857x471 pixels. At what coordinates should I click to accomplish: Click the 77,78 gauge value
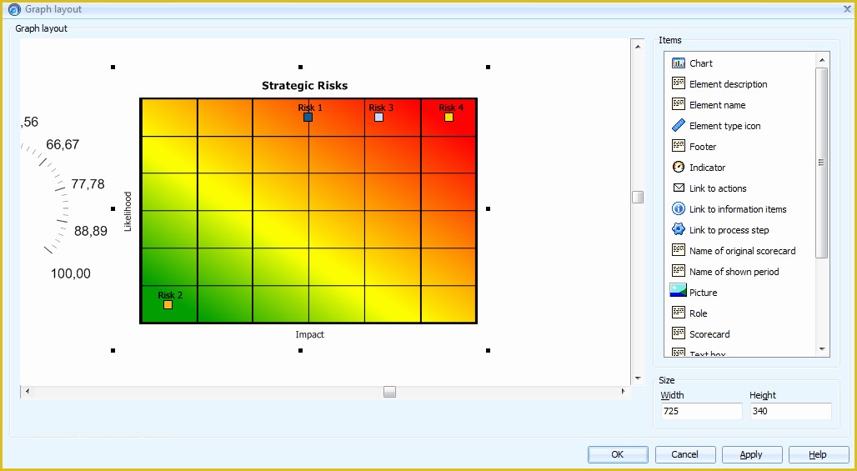(x=88, y=184)
